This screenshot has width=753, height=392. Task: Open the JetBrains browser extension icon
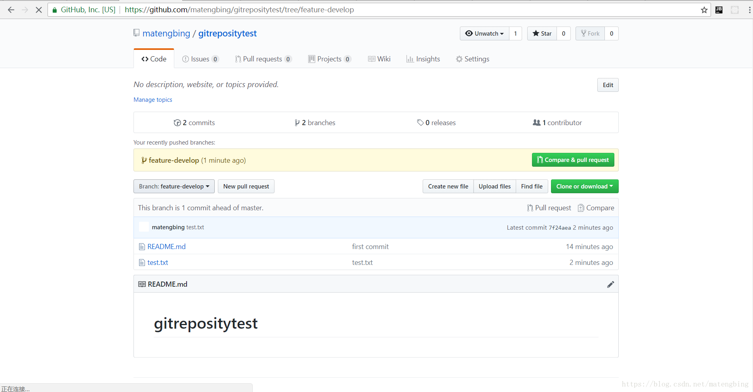(719, 10)
